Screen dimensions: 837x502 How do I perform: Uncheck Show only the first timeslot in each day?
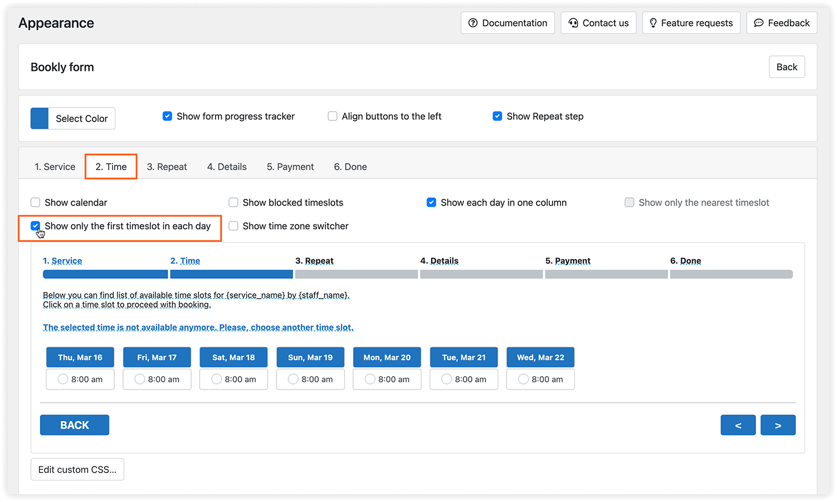(x=35, y=226)
